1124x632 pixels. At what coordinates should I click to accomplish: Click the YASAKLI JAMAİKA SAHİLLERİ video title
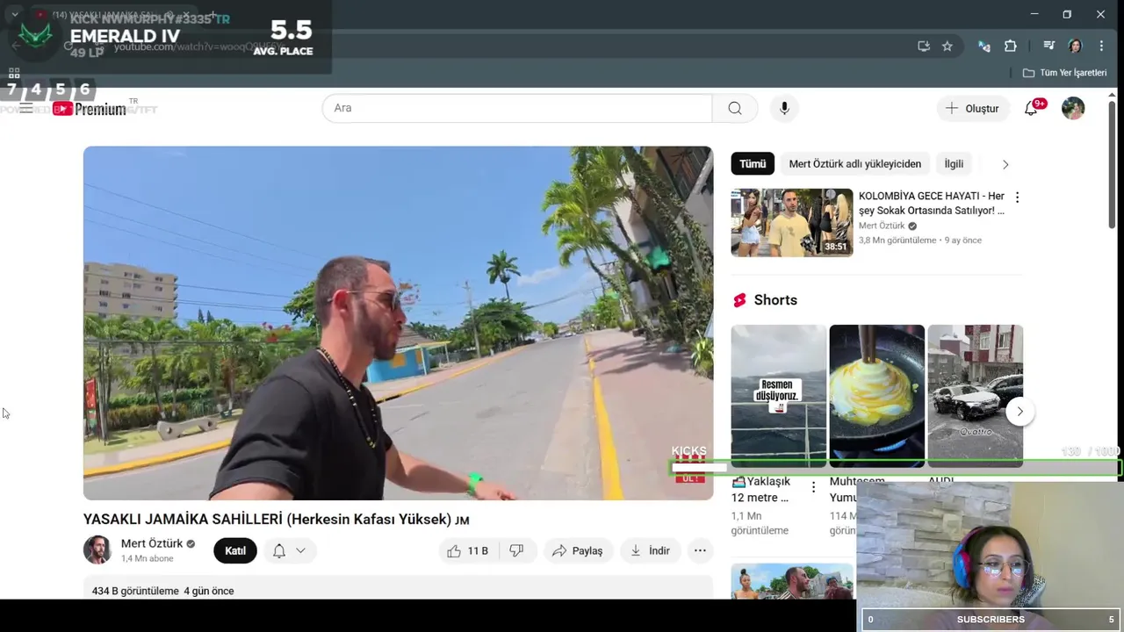point(277,519)
